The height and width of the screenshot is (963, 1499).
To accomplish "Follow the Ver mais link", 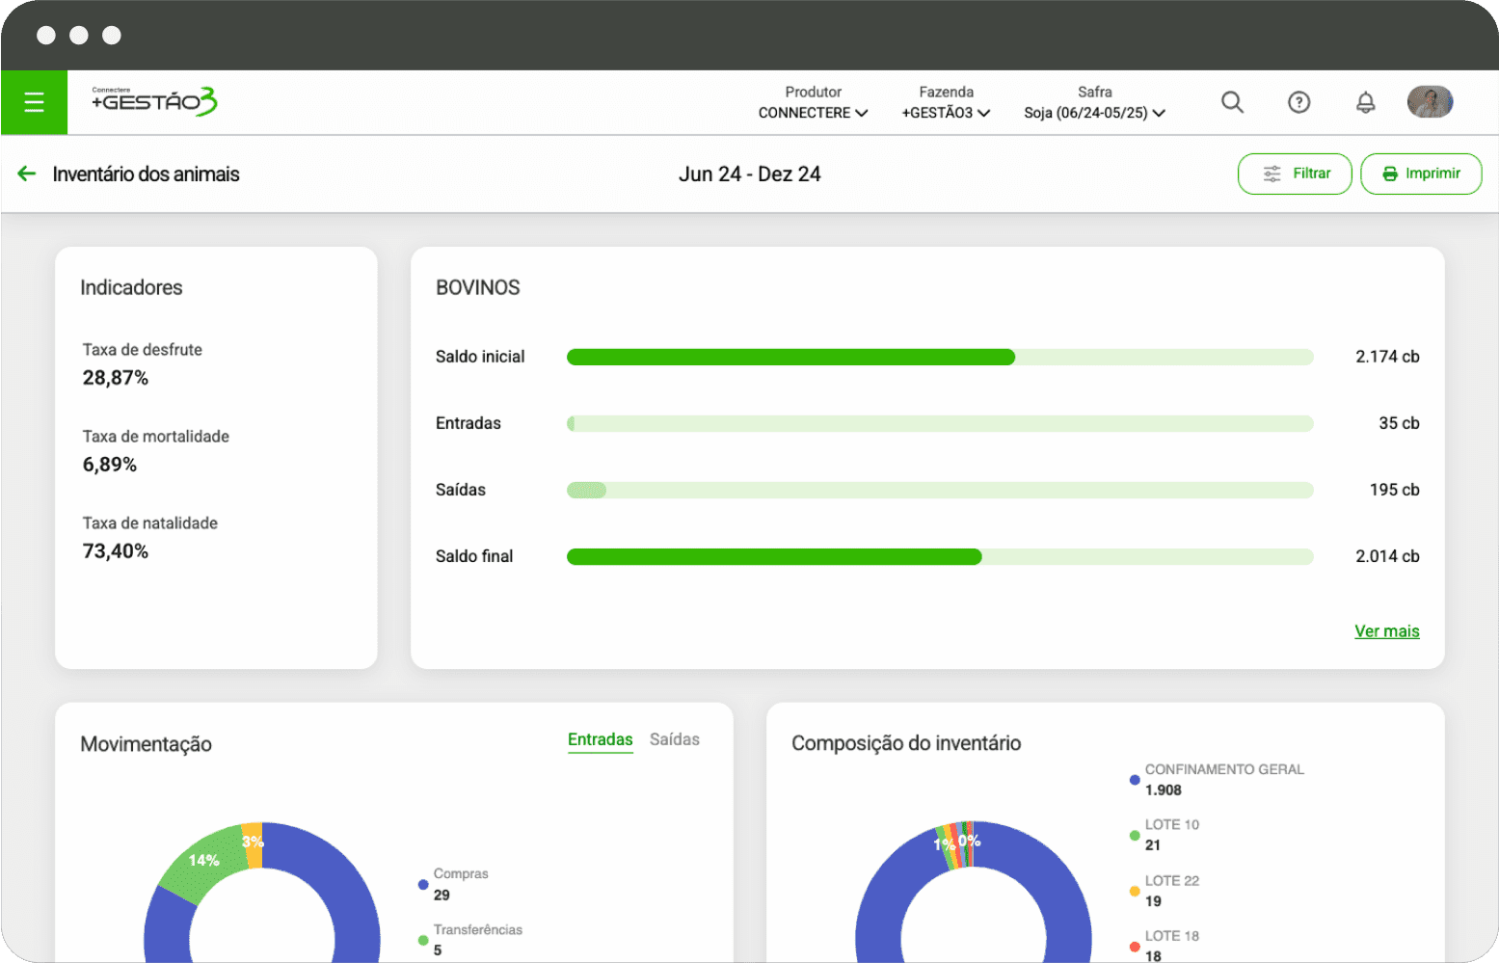I will [x=1386, y=631].
